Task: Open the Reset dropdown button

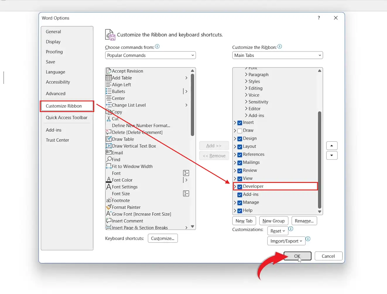Action: coord(278,231)
